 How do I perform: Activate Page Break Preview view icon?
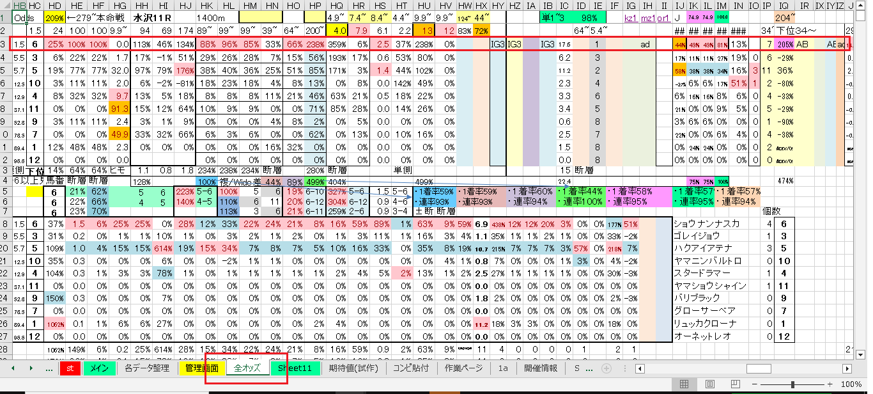(x=735, y=384)
